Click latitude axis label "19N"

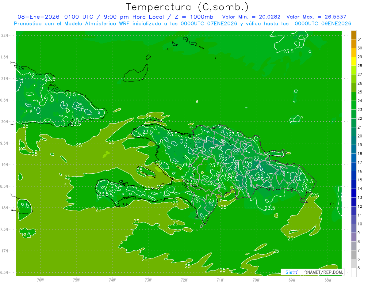tap(5, 165)
